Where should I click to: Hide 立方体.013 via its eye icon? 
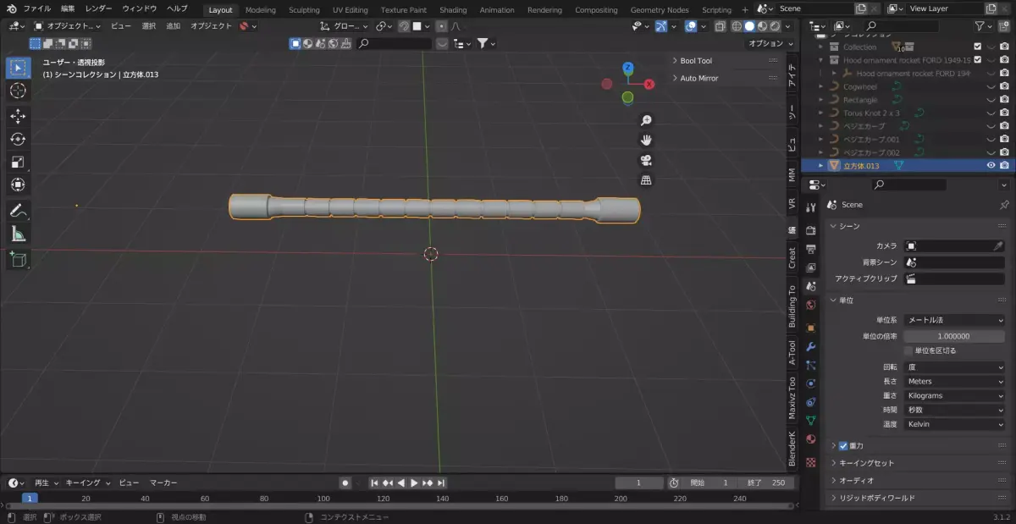point(991,166)
